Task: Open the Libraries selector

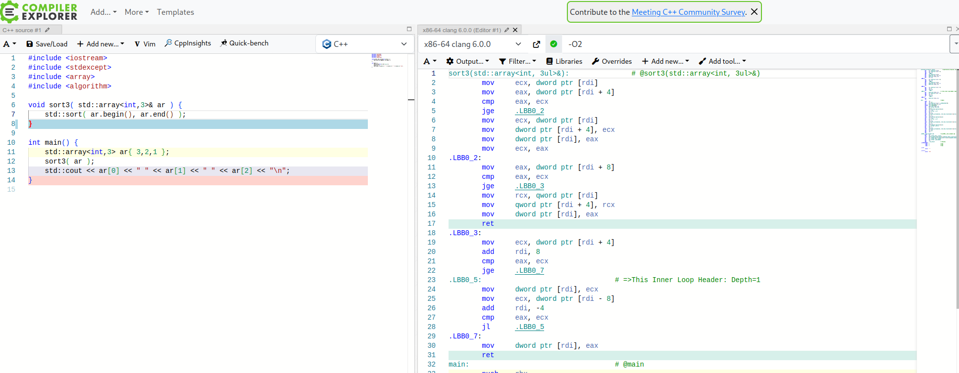Action: coord(564,61)
